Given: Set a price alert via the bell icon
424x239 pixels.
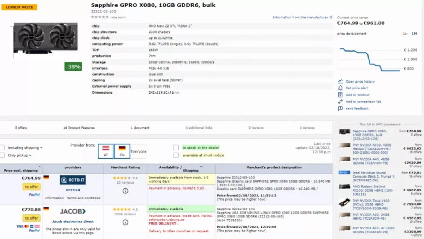Looking at the screenshot, I should [340, 88].
